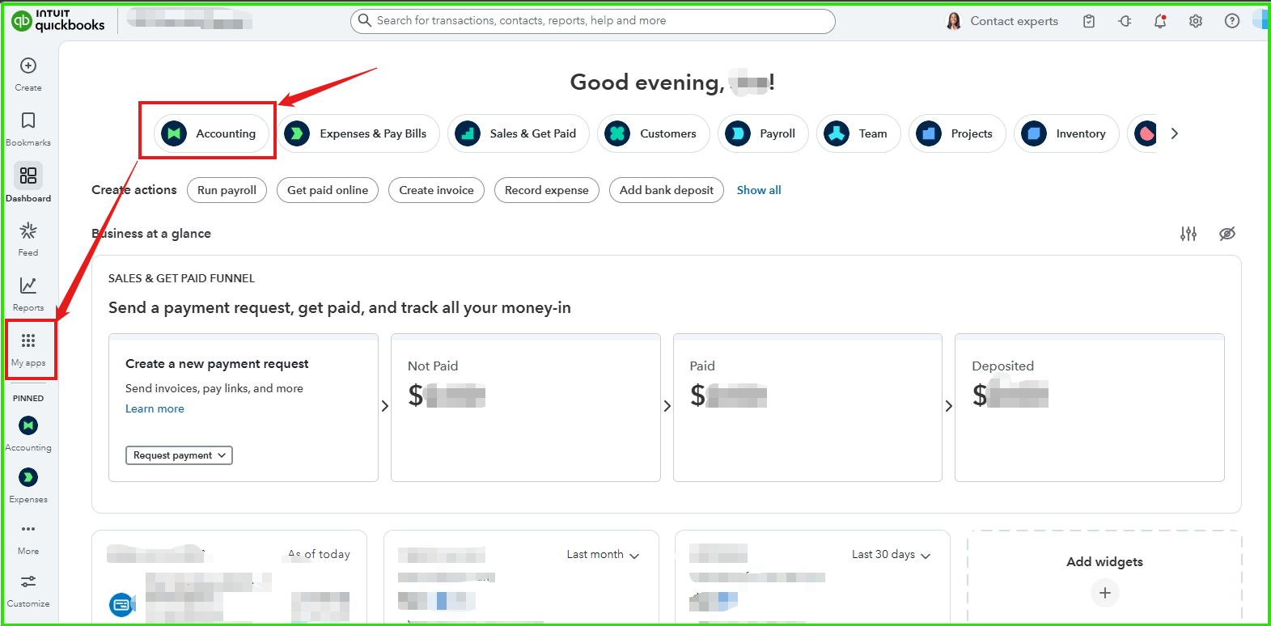Click Get paid online action

click(328, 190)
